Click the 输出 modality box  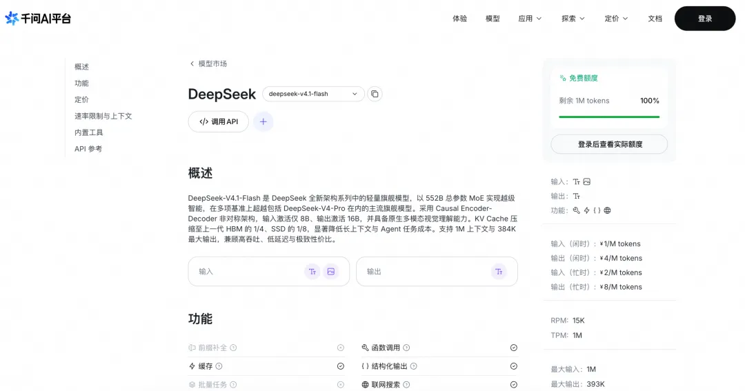click(437, 272)
